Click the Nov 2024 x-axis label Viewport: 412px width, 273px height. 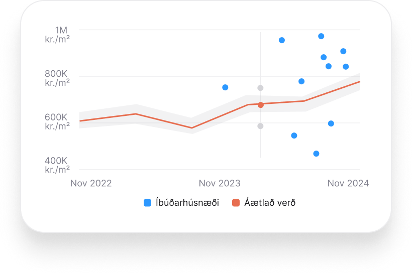[x=348, y=183]
